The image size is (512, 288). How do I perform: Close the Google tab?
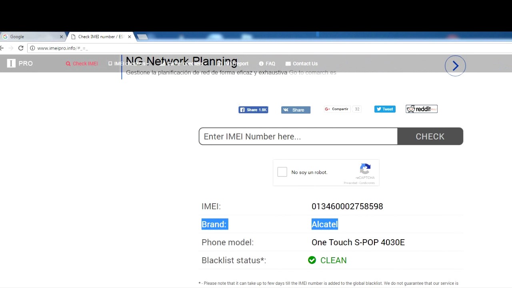coord(61,37)
